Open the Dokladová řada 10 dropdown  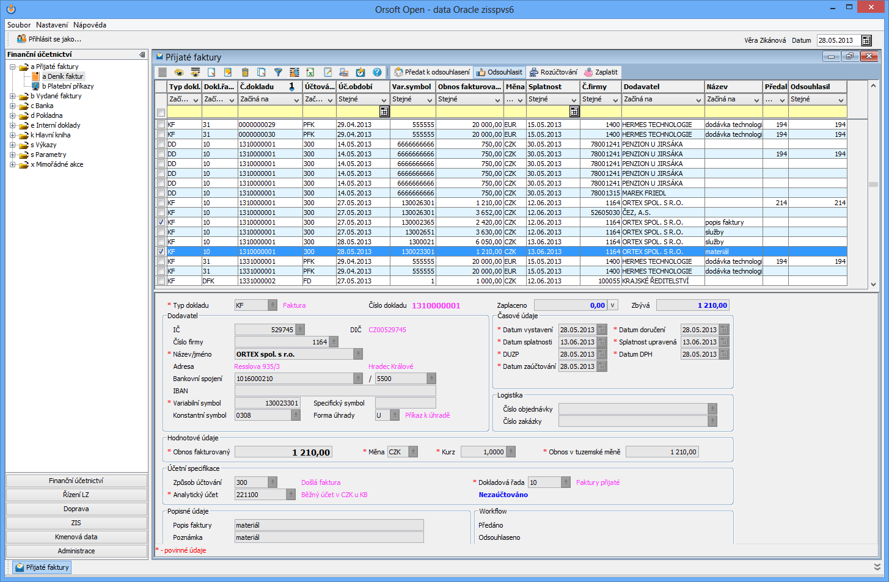pyautogui.click(x=566, y=482)
